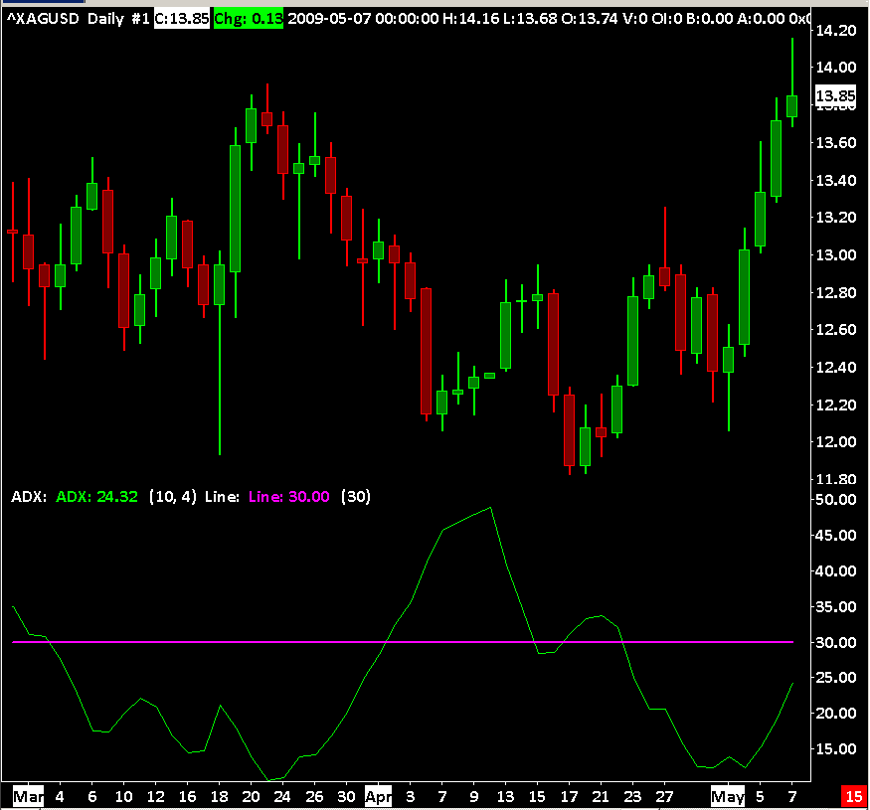Click the 50.00 ADX scale label

pos(835,499)
